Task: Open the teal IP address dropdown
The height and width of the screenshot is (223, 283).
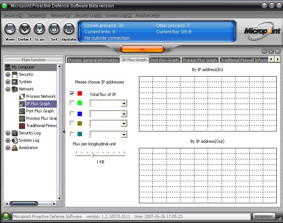Action: [124, 134]
